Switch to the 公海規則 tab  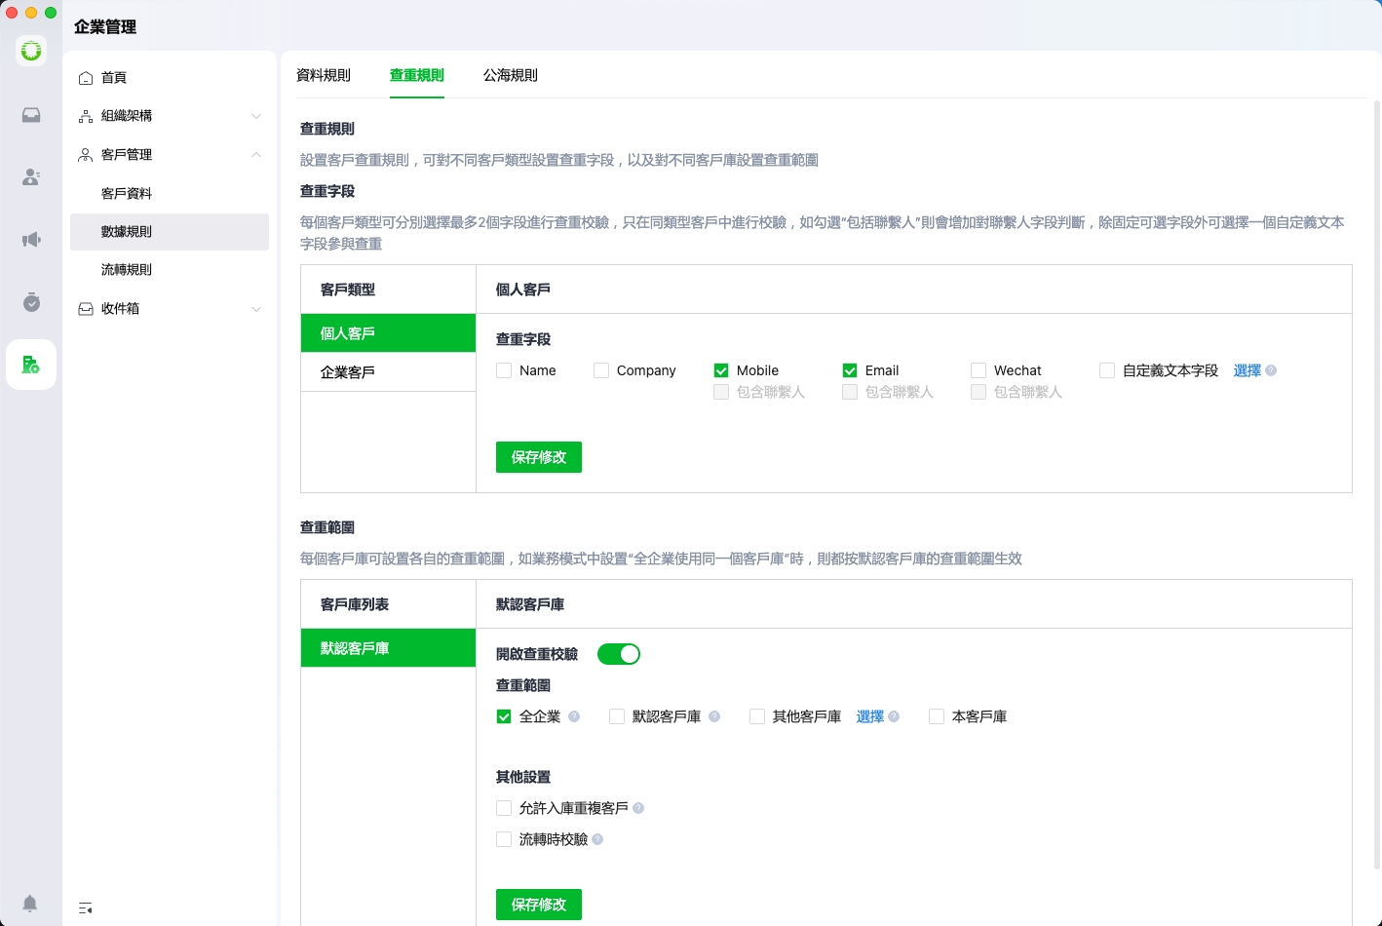point(510,75)
